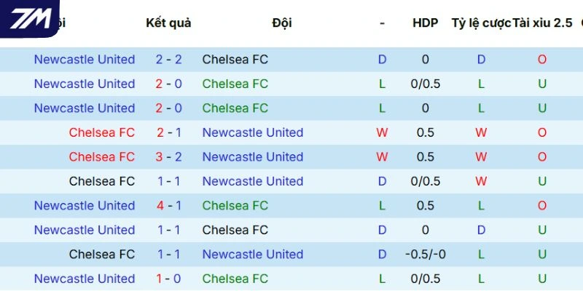Screen dimensions: 583x291
Task: Open Newcastle United in the 3 - 2 row
Action: (x=253, y=157)
